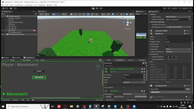This screenshot has height=109, width=194.
Task: Click the cloud services icon in top toolbar
Action: [x=11, y=8]
